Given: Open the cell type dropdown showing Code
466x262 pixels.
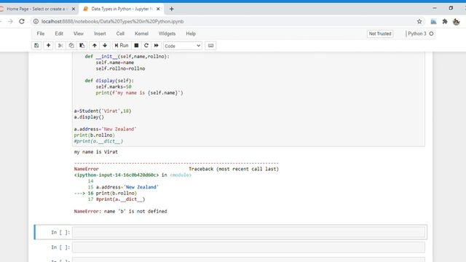Looking at the screenshot, I should 183,46.
